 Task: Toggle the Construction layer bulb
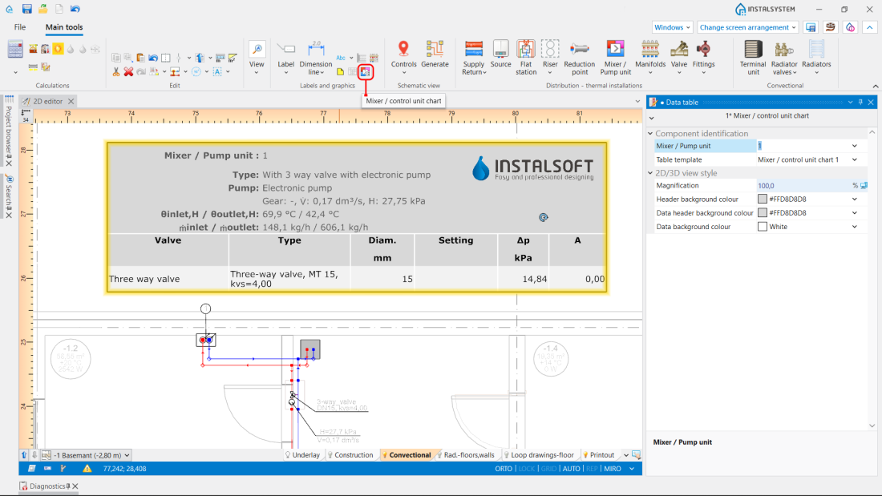pyautogui.click(x=330, y=455)
